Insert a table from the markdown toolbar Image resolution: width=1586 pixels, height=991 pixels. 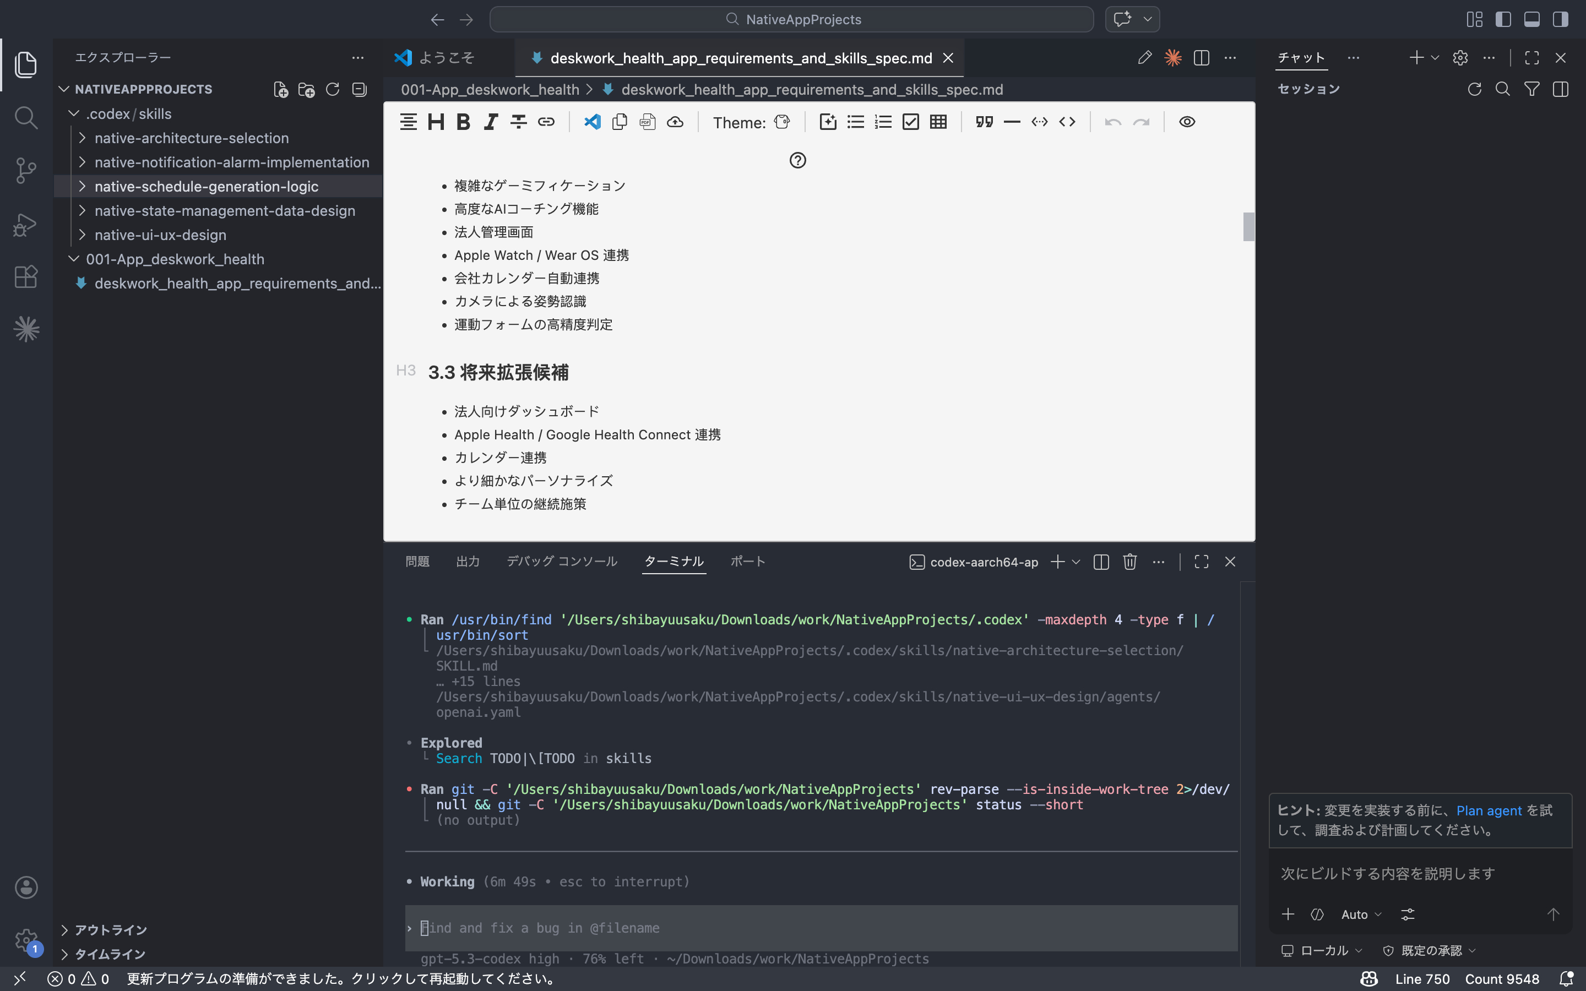[938, 122]
